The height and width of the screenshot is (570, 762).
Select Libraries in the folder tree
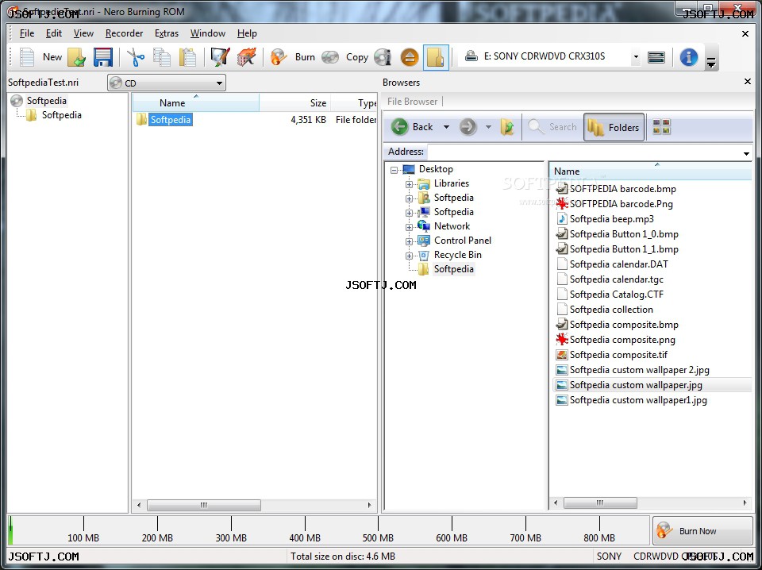(x=452, y=183)
